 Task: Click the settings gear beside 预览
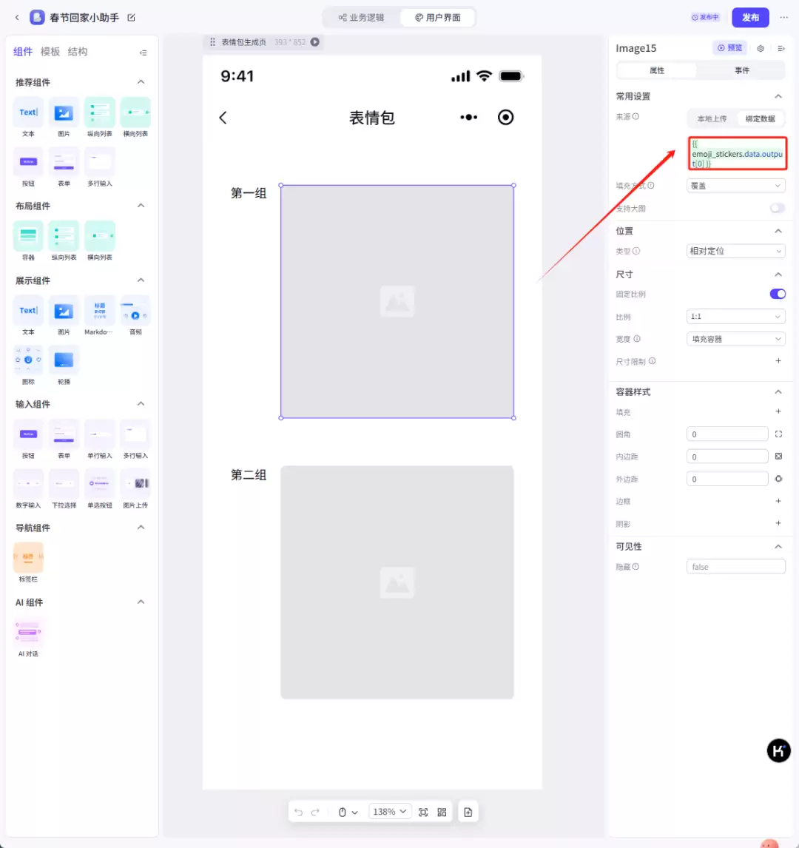(x=760, y=47)
